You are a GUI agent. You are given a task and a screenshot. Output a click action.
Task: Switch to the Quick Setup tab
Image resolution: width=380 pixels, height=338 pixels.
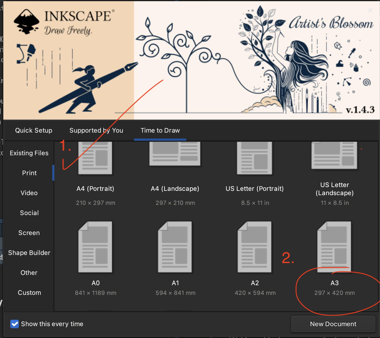(x=34, y=130)
